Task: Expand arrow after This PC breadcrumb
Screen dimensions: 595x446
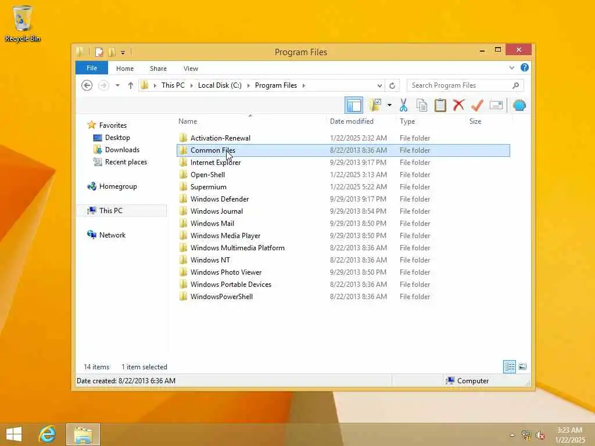Action: pyautogui.click(x=191, y=85)
